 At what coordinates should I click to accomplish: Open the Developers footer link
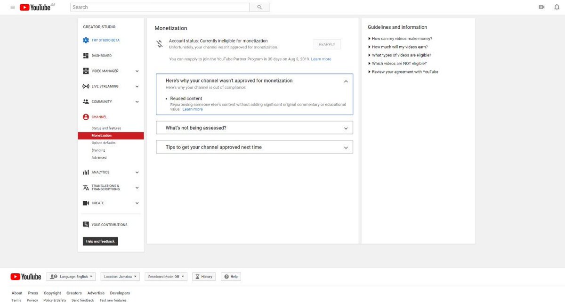(120, 293)
